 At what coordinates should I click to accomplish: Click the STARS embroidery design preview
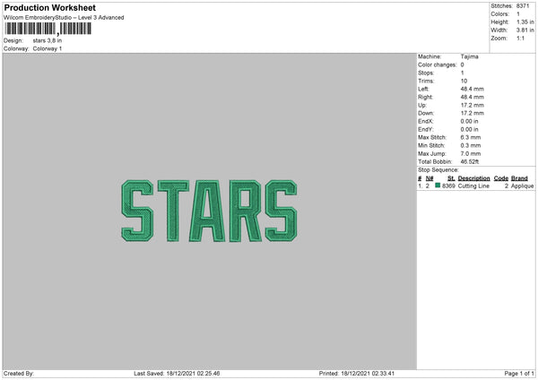pyautogui.click(x=209, y=211)
